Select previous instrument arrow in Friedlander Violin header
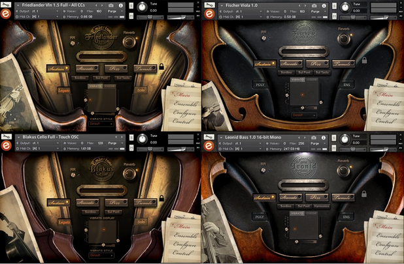 pos(96,5)
